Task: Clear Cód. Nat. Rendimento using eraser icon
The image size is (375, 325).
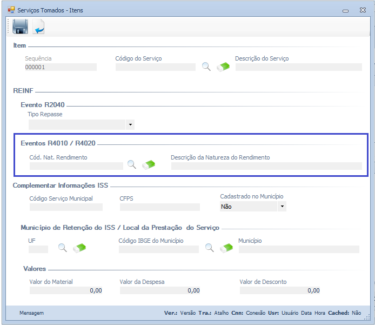Action: coord(149,165)
